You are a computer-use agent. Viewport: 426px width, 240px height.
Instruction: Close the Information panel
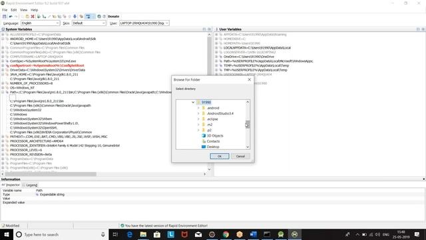tap(423, 179)
